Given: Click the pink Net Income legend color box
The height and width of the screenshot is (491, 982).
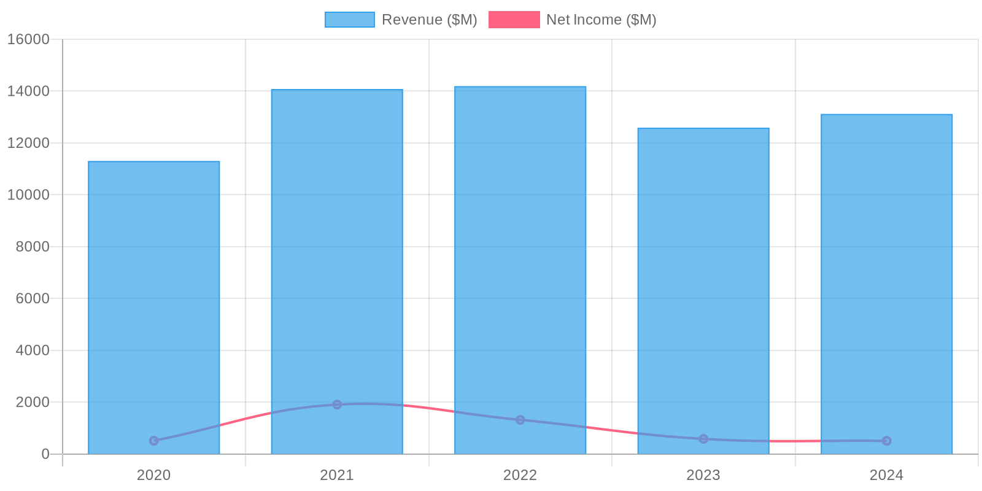Looking at the screenshot, I should [x=514, y=20].
